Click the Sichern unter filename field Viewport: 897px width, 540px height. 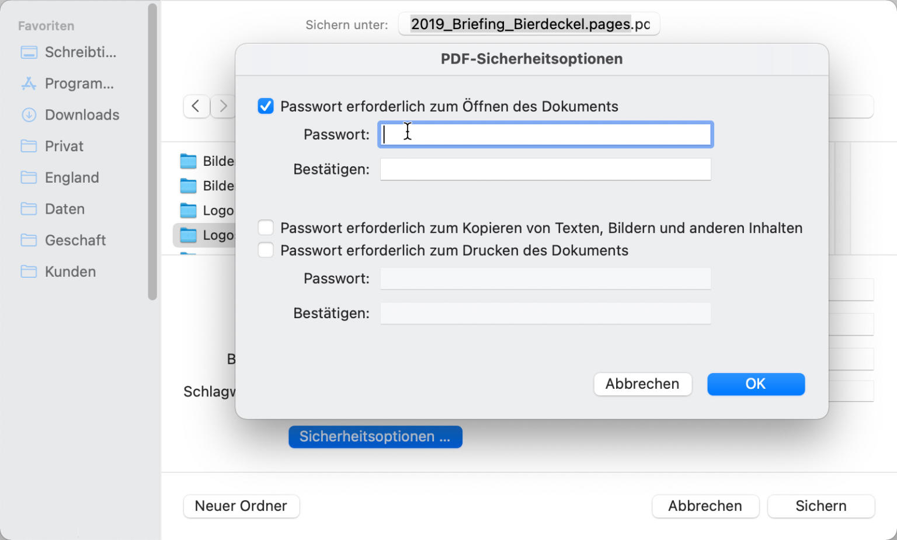click(529, 24)
